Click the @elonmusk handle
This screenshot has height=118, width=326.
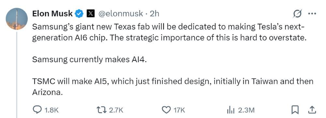[x=120, y=14]
